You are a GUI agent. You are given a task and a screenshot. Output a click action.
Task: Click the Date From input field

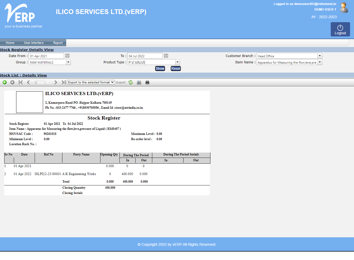(46, 56)
